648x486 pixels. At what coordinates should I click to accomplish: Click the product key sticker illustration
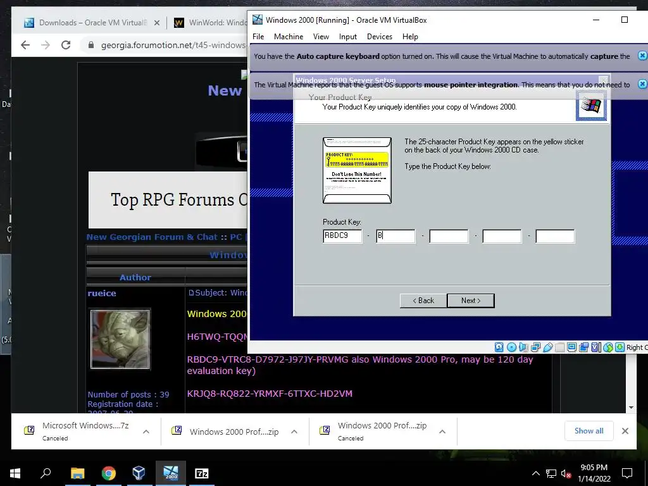[x=357, y=170]
